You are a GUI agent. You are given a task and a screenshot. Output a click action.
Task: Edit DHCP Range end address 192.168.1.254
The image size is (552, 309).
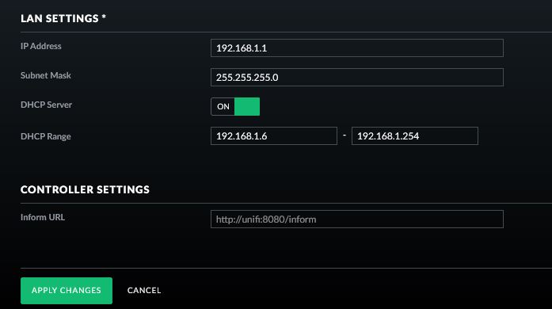tap(415, 136)
